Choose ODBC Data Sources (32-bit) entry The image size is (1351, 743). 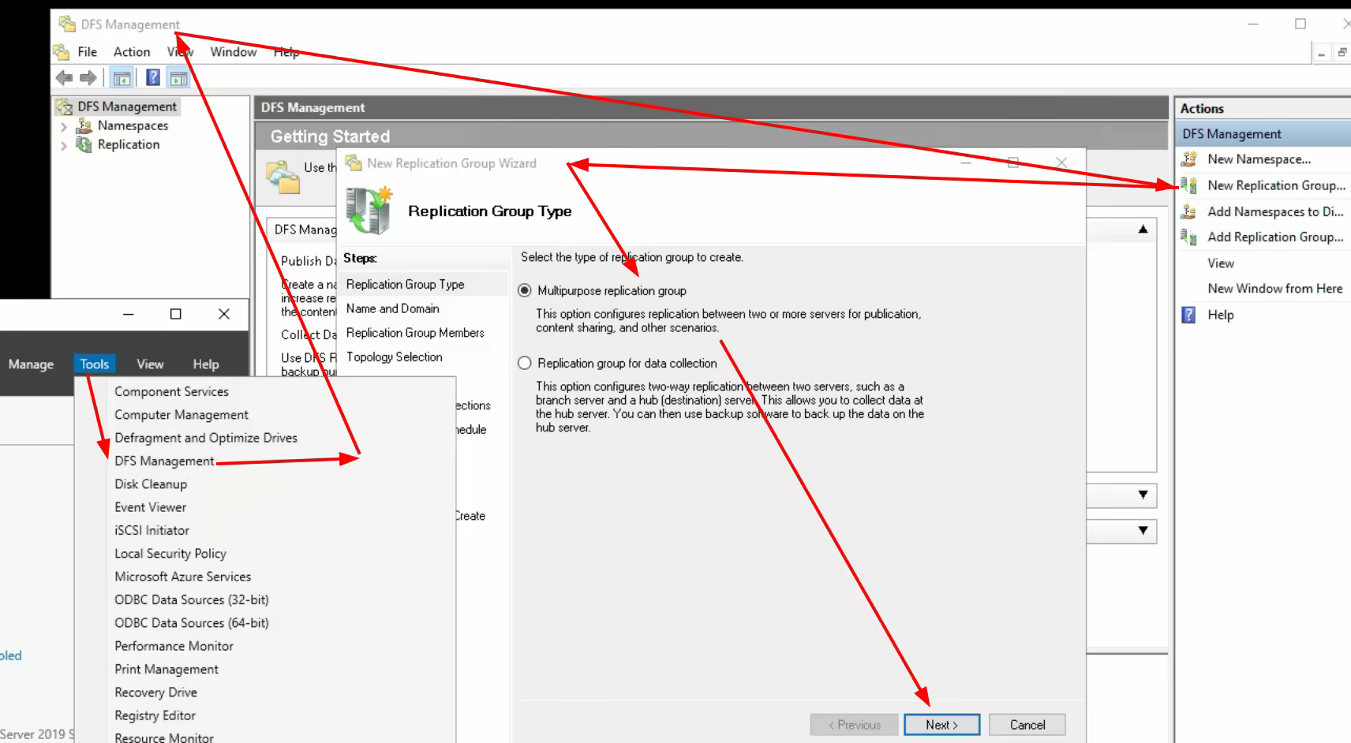pyautogui.click(x=192, y=599)
